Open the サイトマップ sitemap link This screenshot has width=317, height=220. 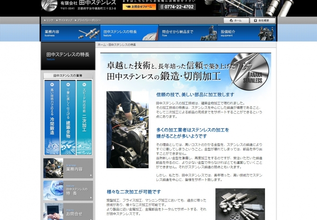[64, 20]
